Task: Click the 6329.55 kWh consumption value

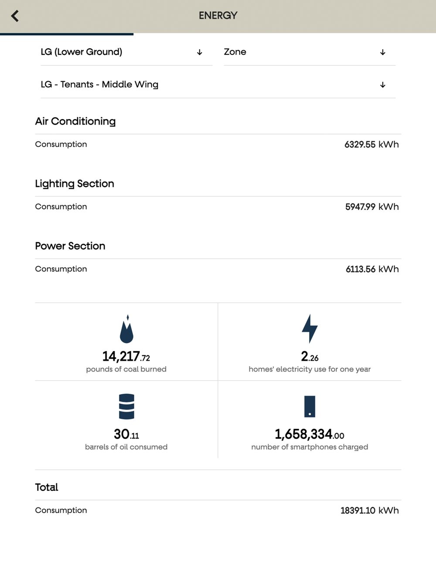Action: (371, 145)
